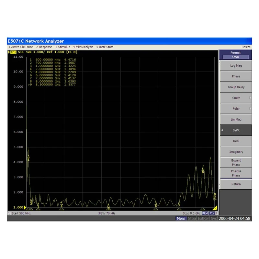
Task: Click marker list row 600.00000 MHz
Action: tap(52, 60)
